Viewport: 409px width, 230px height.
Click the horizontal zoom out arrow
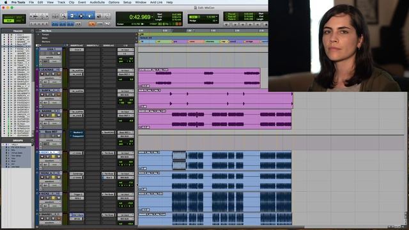pyautogui.click(x=31, y=17)
